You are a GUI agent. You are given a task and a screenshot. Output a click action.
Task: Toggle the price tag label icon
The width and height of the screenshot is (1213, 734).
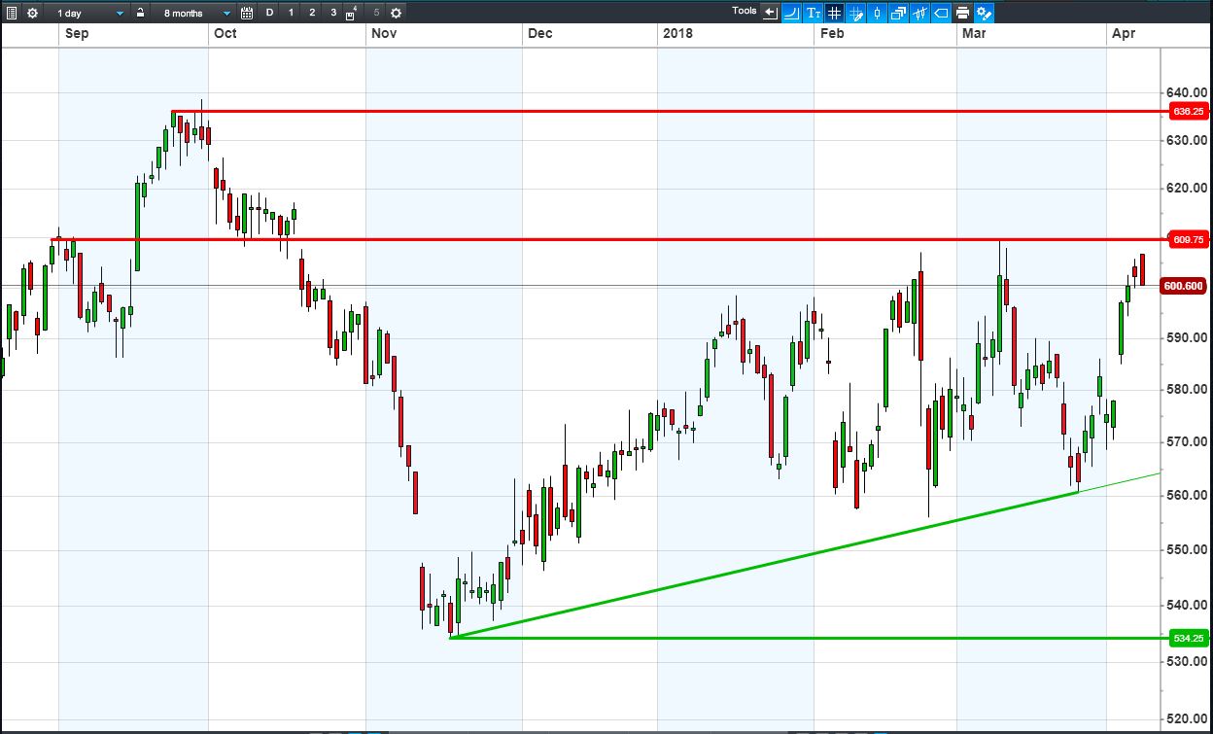(x=941, y=13)
